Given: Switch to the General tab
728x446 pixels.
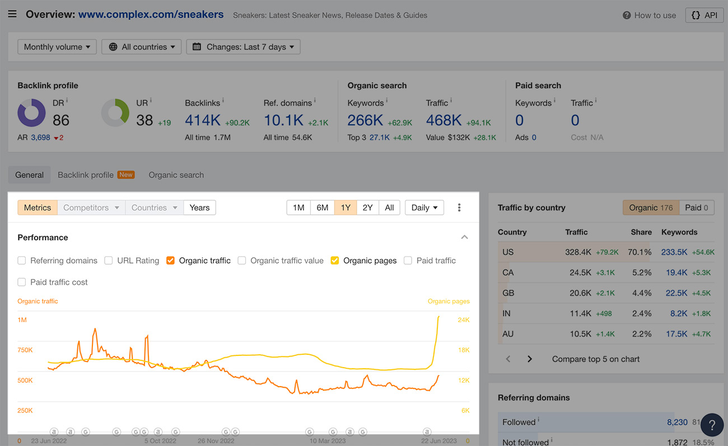Looking at the screenshot, I should [29, 175].
